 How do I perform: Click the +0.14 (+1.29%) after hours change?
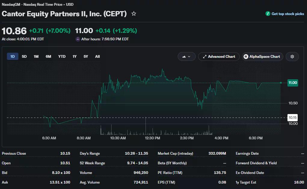pyautogui.click(x=116, y=31)
